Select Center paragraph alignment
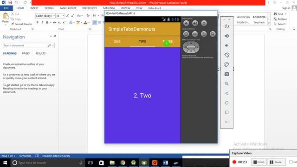The image size is (297, 167). click(100, 23)
